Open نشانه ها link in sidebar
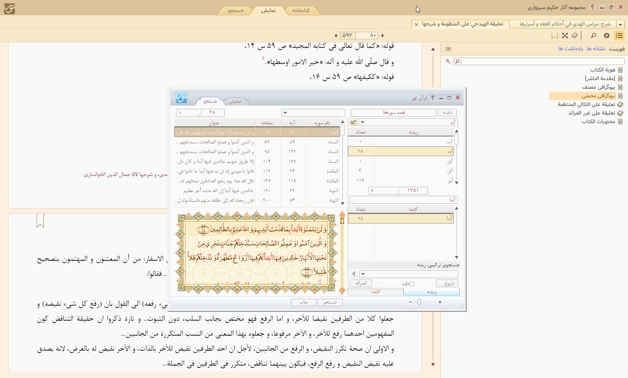 pos(596,49)
